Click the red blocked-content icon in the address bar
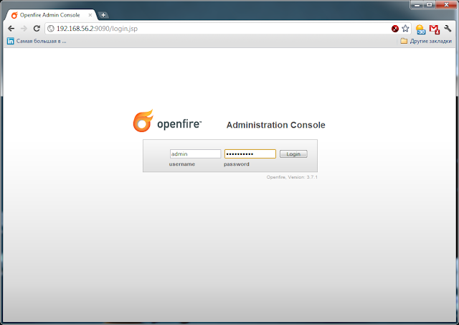This screenshot has height=325, width=459. (x=395, y=29)
